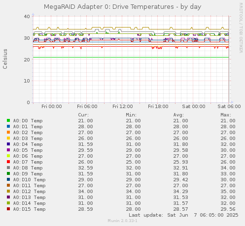Image resolution: width=245 pixels, height=226 pixels.
Task: Select the 'A0:D0 Temp' legend label
Action: tap(28, 121)
